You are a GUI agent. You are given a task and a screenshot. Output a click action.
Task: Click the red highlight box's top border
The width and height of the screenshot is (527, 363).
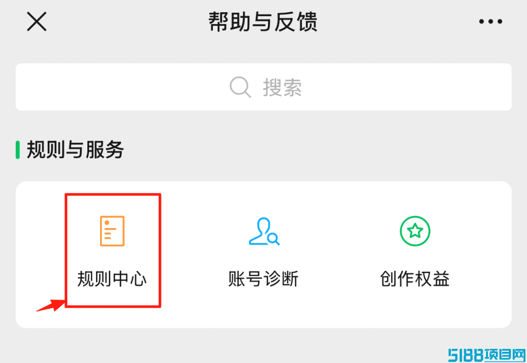[x=113, y=195]
